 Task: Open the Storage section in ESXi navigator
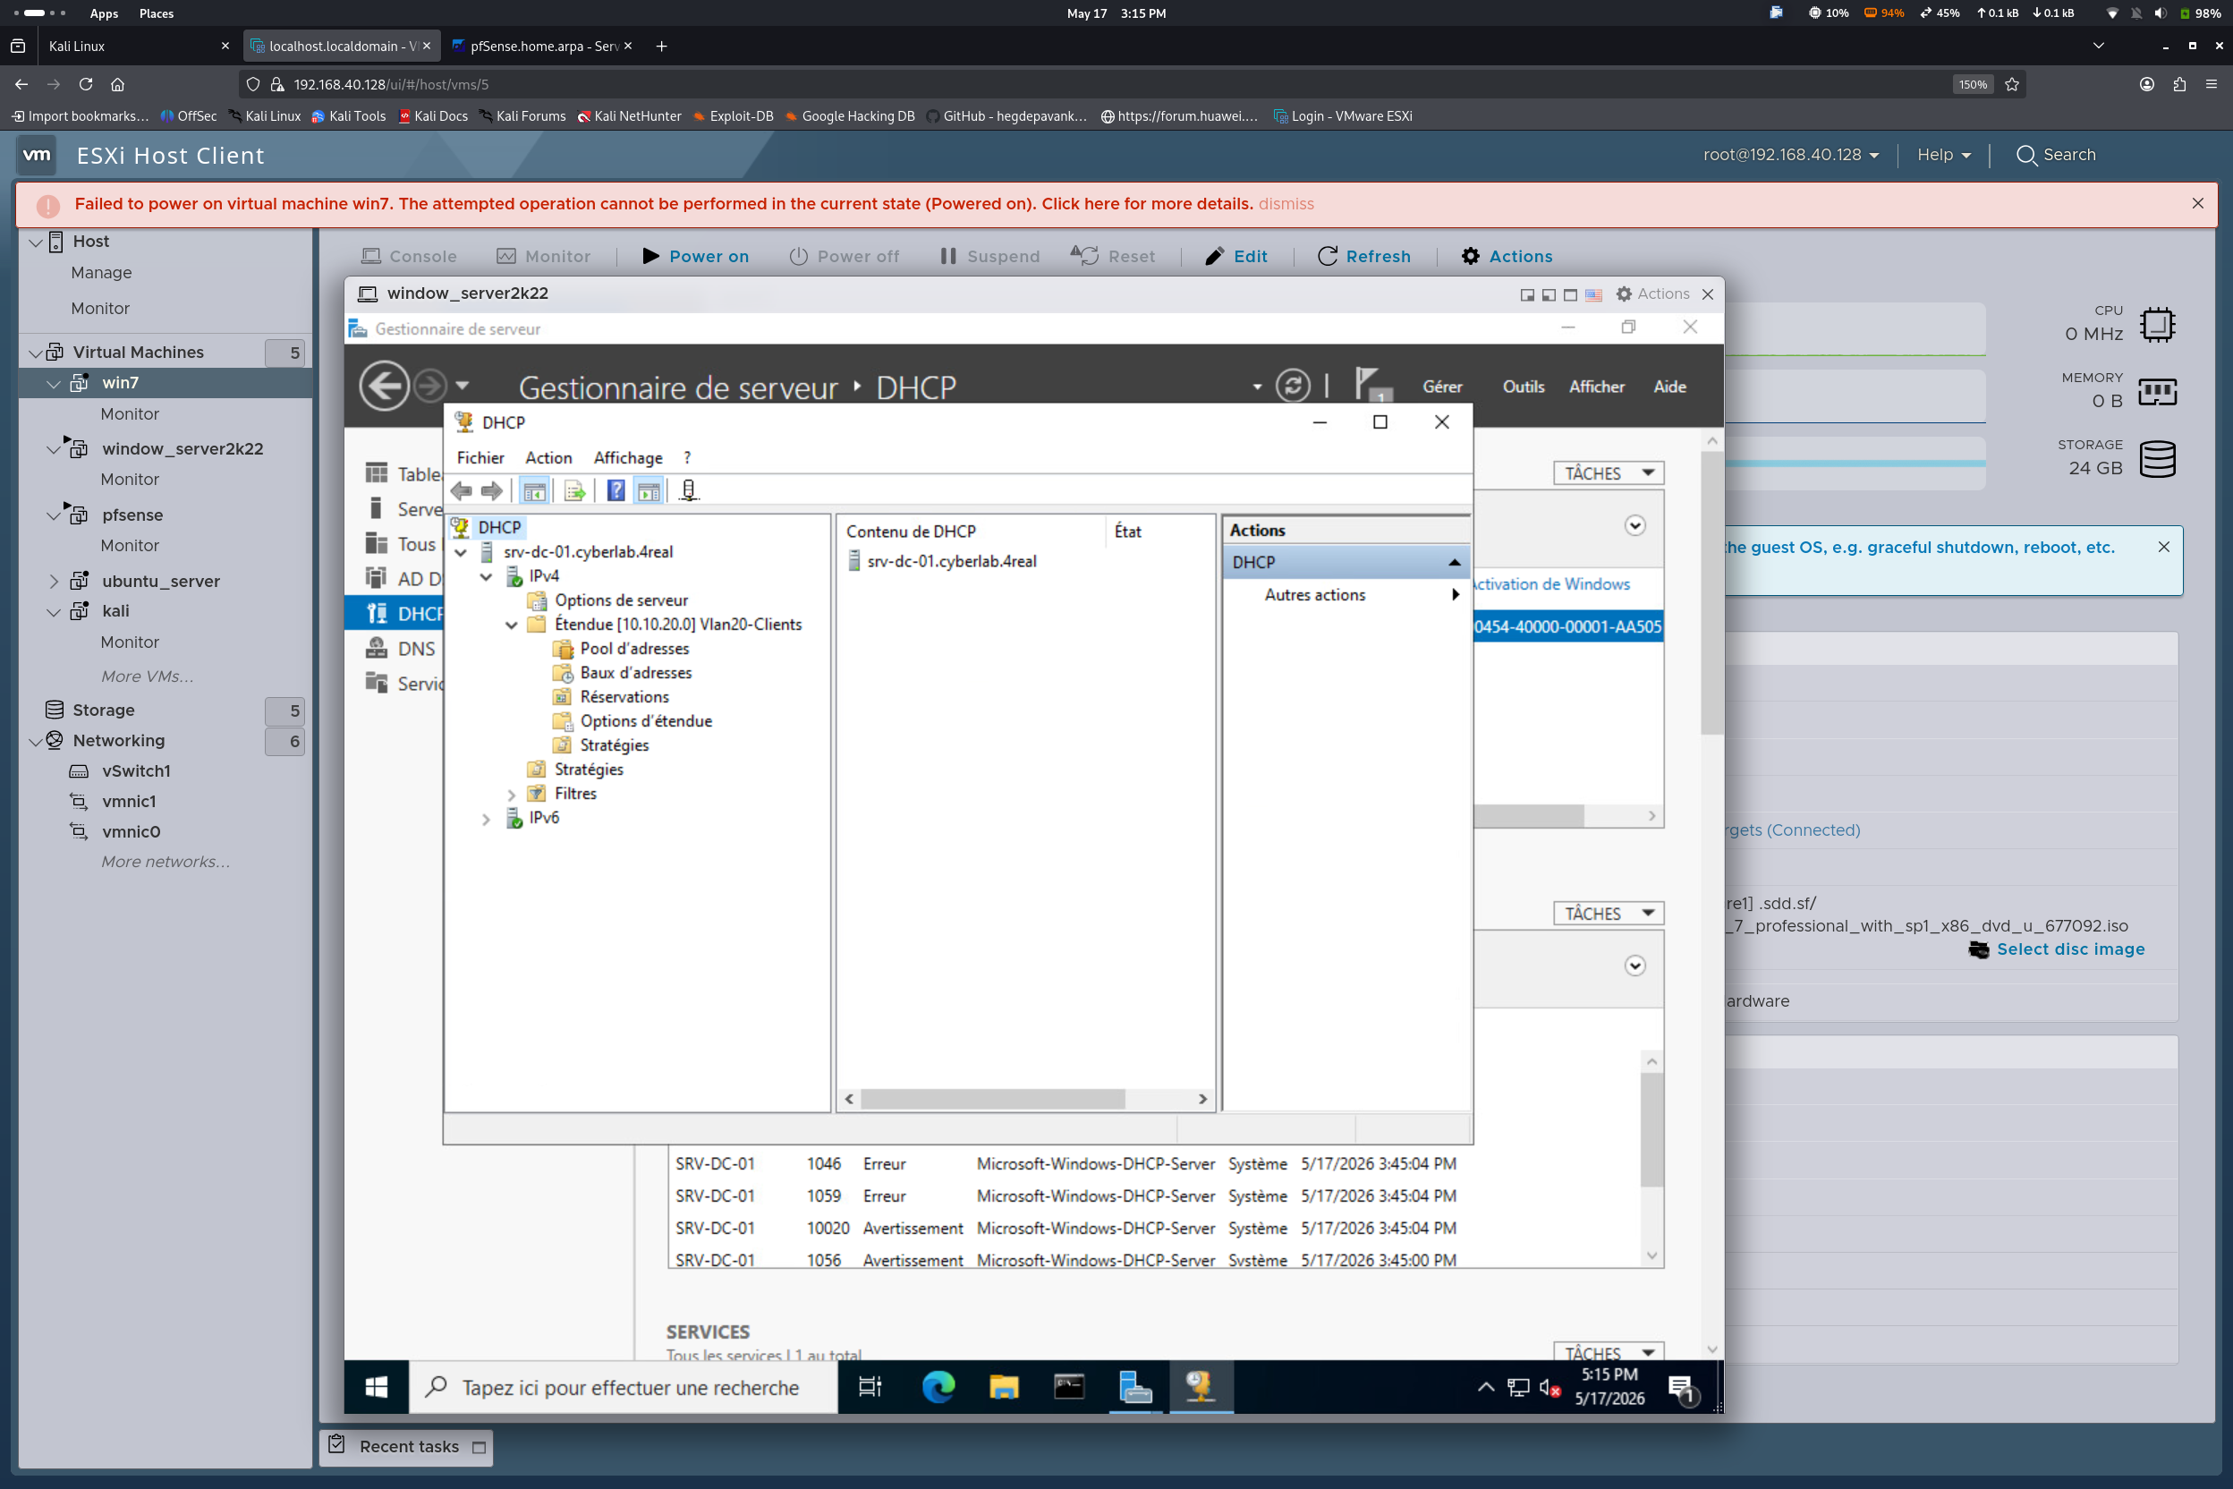[104, 710]
